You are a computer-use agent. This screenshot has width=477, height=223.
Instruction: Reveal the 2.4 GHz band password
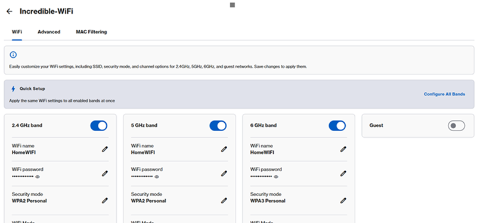pyautogui.click(x=38, y=176)
